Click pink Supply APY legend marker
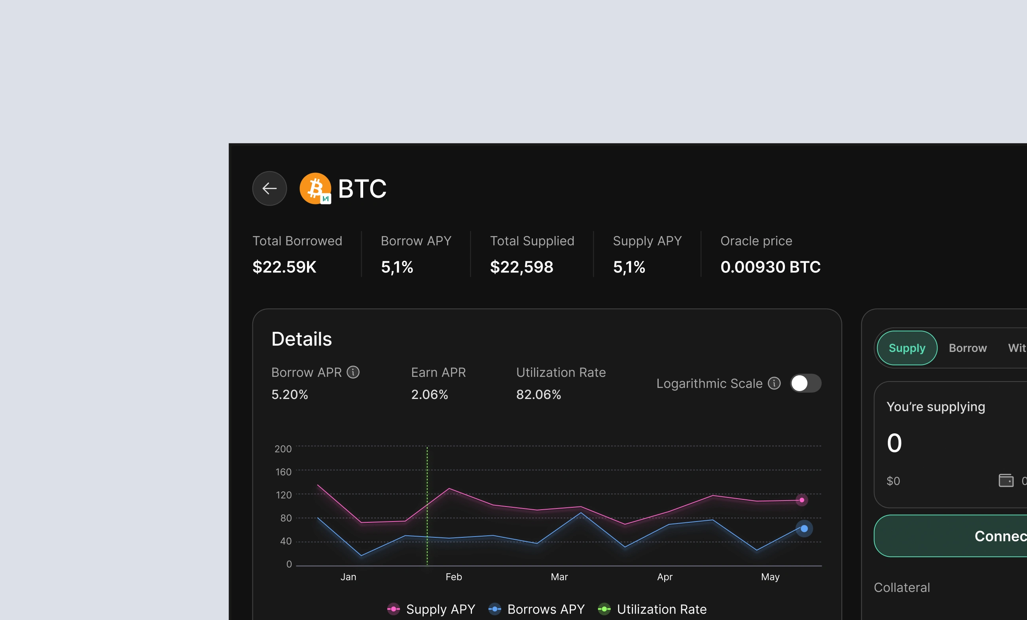 [393, 609]
